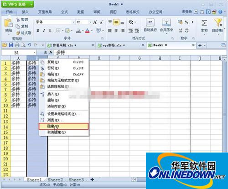Open the font size dropdown showing 12
This screenshot has width=228, height=189.
tap(90, 22)
